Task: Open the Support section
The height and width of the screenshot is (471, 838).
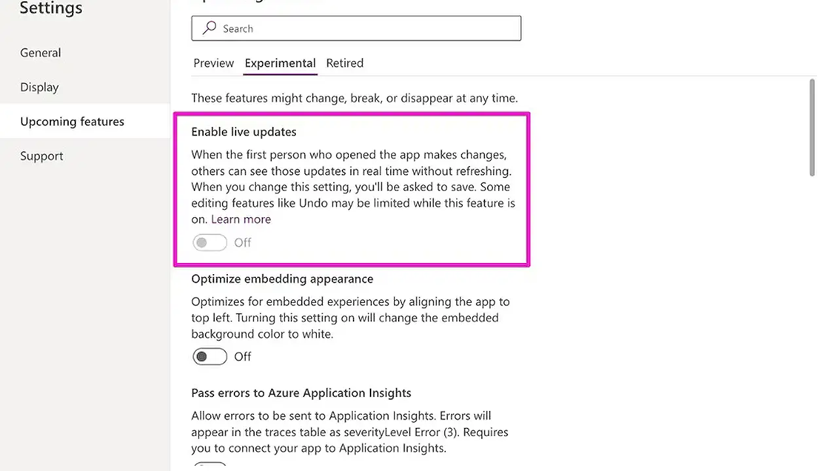Action: coord(42,156)
